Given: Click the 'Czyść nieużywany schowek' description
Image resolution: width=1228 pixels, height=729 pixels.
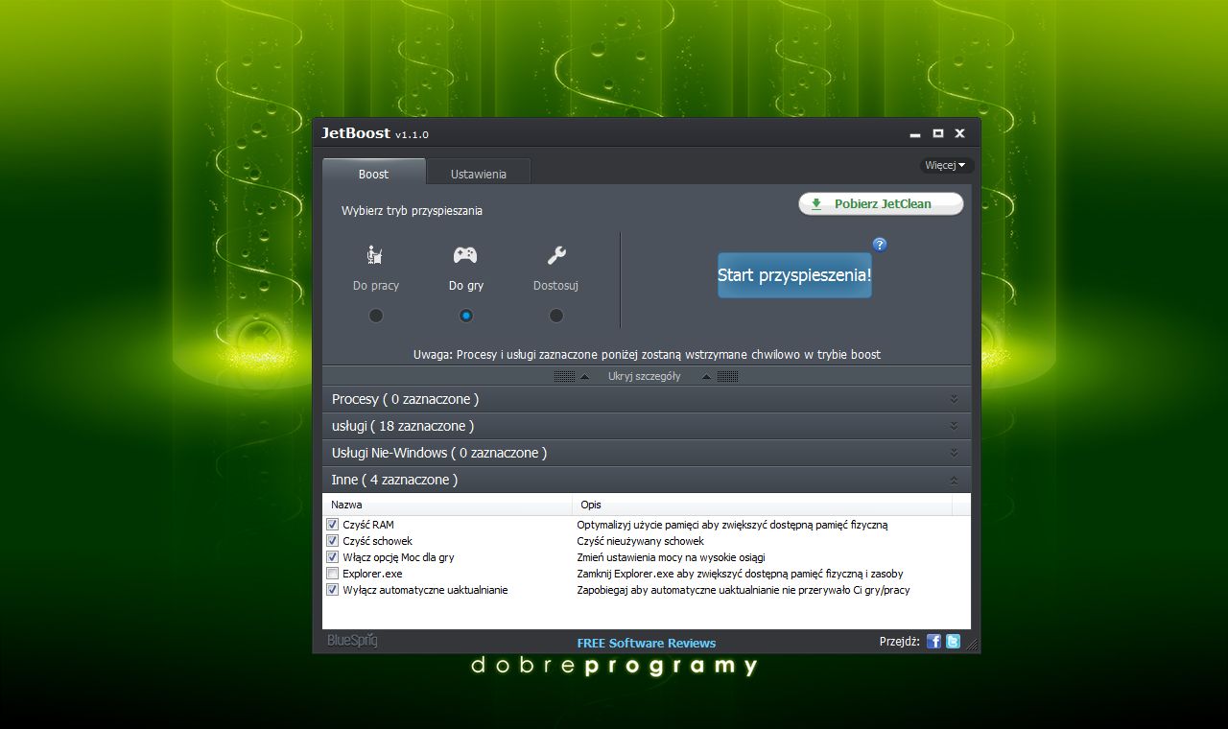Looking at the screenshot, I should point(640,541).
